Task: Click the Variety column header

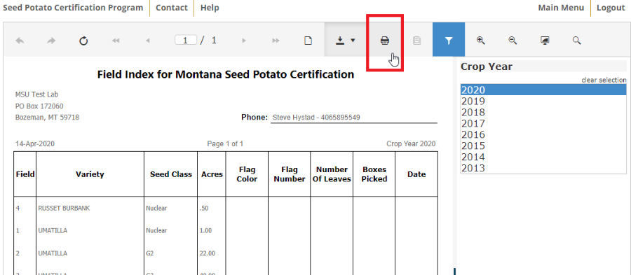Action: click(x=90, y=174)
